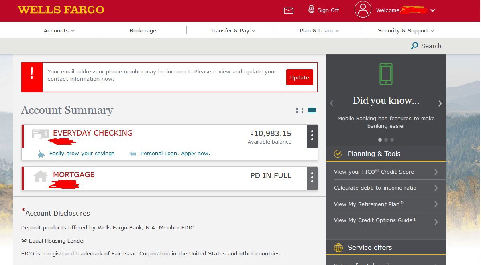Show next Did you know slide
Image resolution: width=481 pixels, height=265 pixels.
click(440, 103)
